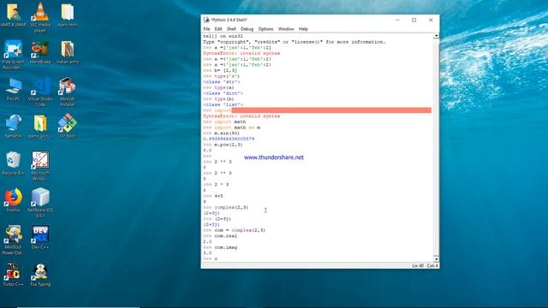Open the Edit menu in Python Shell
This screenshot has width=548, height=308.
tap(218, 29)
